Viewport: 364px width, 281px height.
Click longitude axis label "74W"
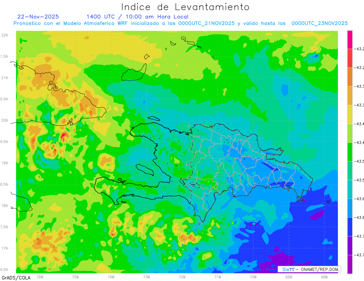111,277
